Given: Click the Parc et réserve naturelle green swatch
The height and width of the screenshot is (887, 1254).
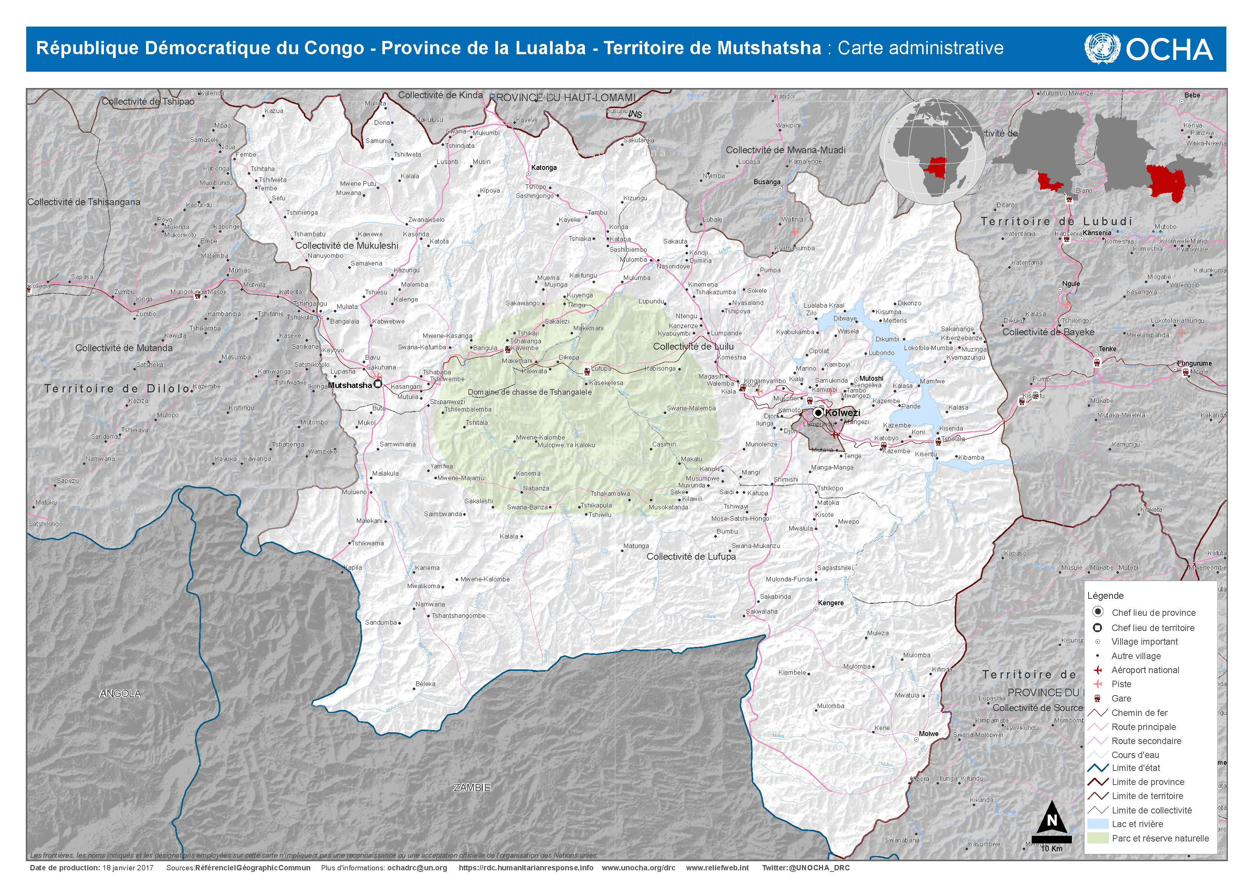Looking at the screenshot, I should [x=1098, y=838].
